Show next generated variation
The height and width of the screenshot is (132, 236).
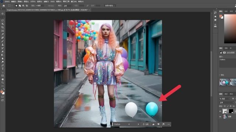tap(138, 124)
